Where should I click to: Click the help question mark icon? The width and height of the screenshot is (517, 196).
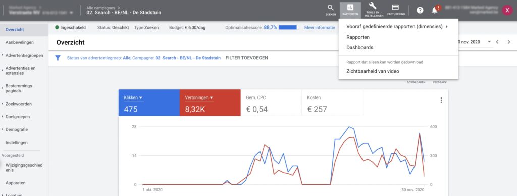coord(420,10)
